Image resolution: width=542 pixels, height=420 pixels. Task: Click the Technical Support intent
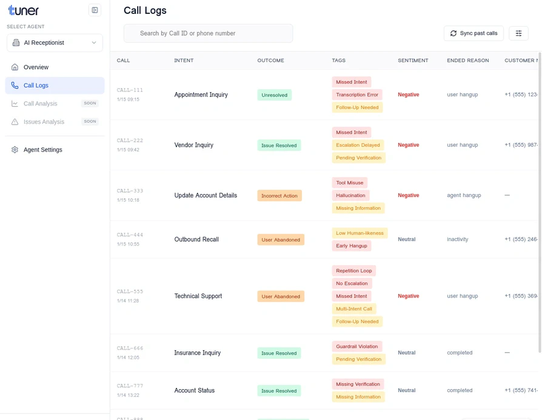click(198, 296)
